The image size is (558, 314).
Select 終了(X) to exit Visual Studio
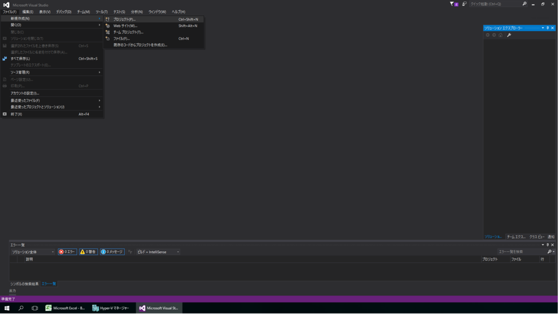52,114
